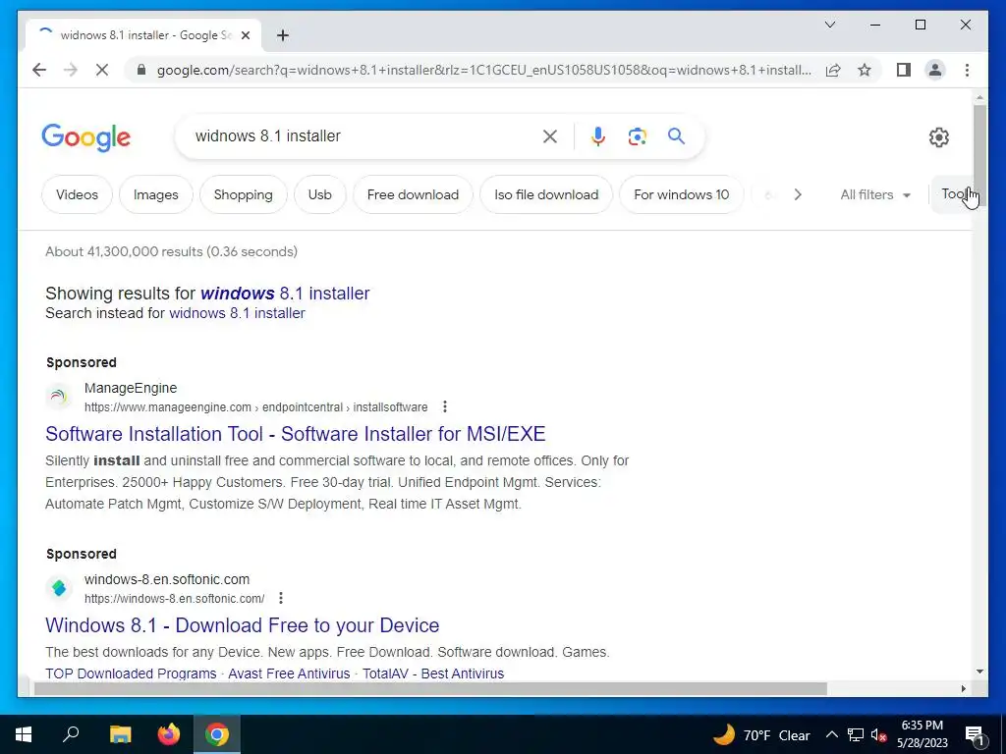Open Software Installation Tool ad link
The image size is (1006, 754).
click(295, 434)
